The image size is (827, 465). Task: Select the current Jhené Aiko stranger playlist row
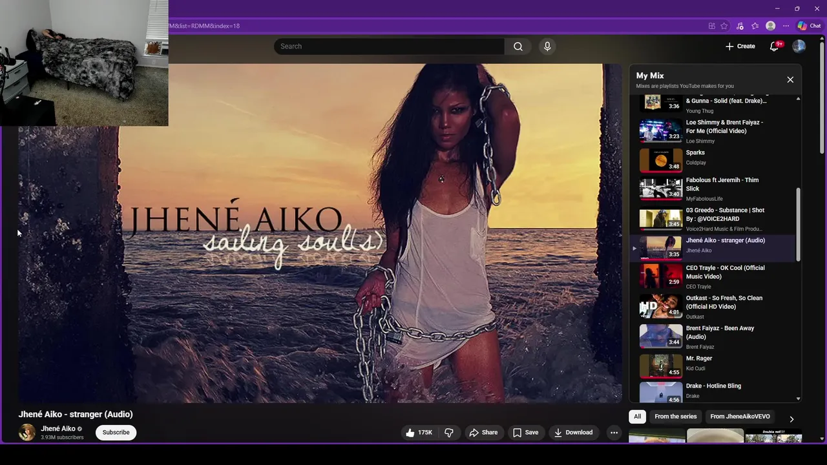click(713, 248)
